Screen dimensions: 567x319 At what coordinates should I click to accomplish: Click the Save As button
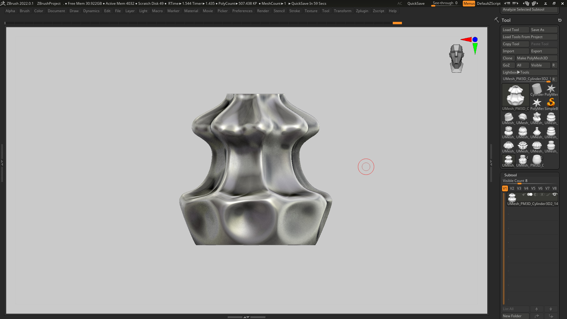pyautogui.click(x=544, y=30)
